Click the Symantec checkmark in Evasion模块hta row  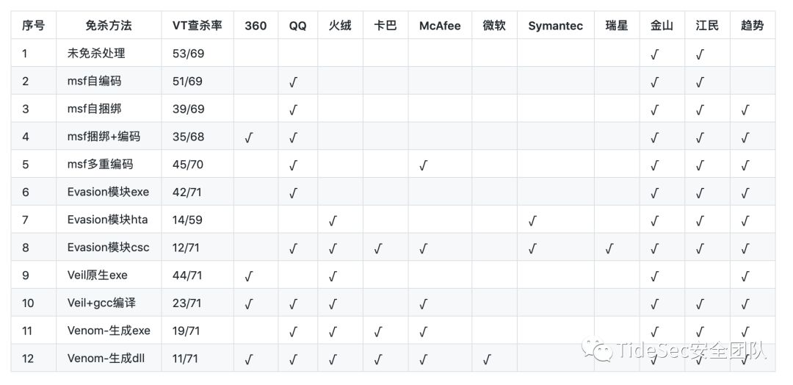(x=532, y=220)
